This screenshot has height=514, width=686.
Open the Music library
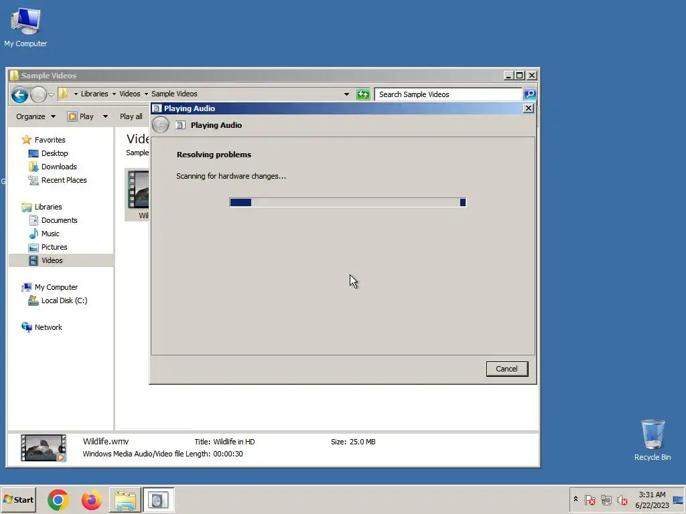pyautogui.click(x=50, y=234)
